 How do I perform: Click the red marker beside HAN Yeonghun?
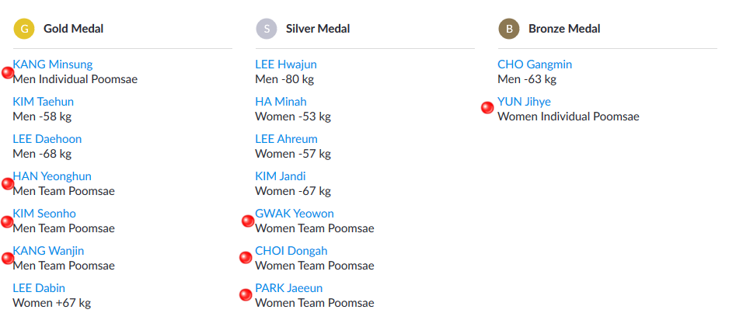tap(8, 184)
